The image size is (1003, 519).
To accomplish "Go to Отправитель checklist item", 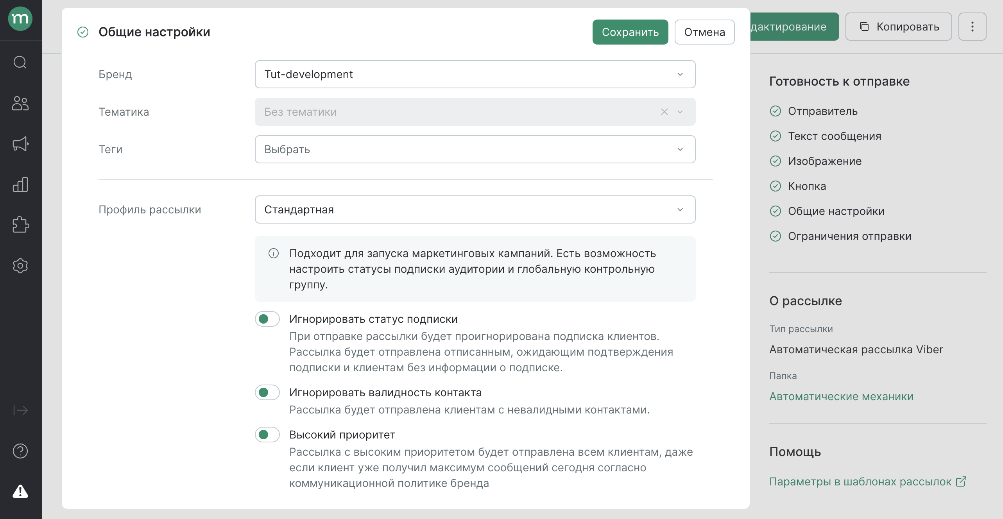I will tap(823, 111).
